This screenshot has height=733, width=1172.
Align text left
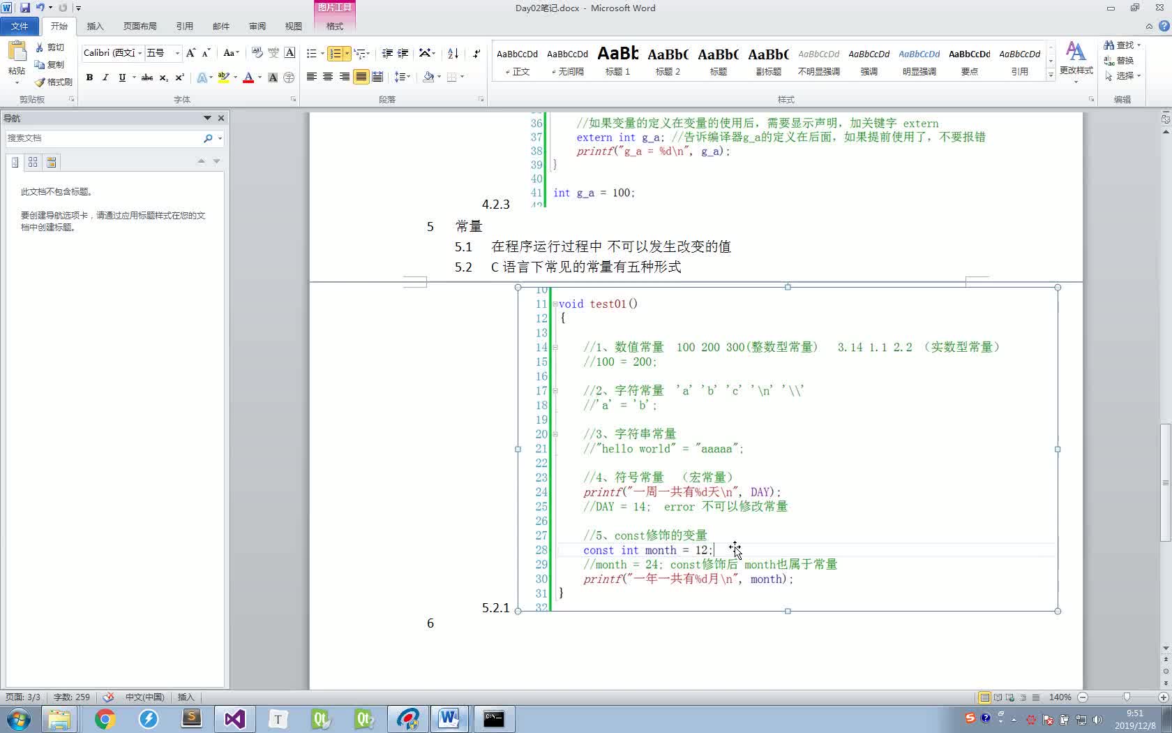pos(312,77)
